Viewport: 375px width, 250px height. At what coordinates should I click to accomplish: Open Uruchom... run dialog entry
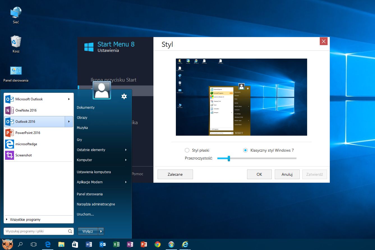pyautogui.click(x=85, y=214)
